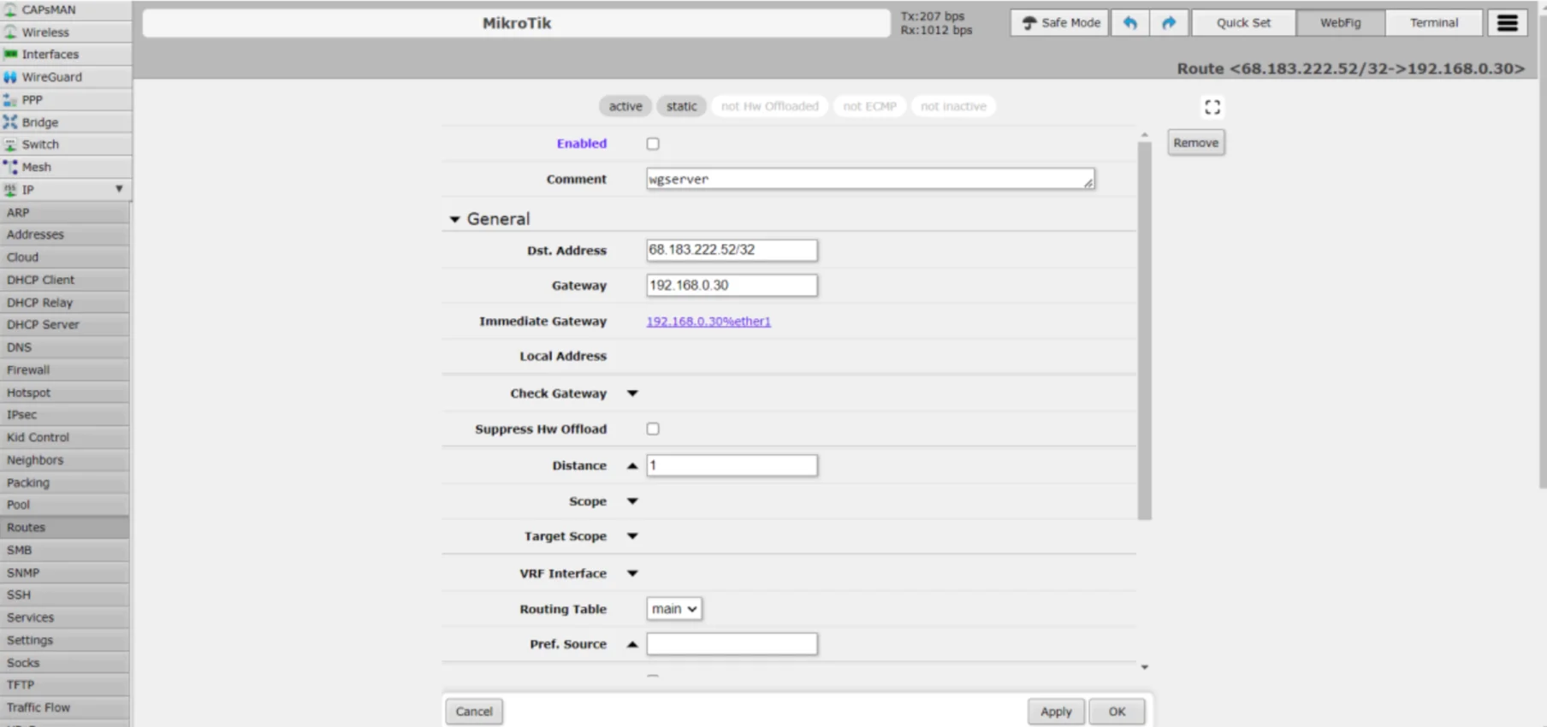This screenshot has width=1547, height=727.
Task: Open the Routing Table dropdown
Action: click(673, 609)
